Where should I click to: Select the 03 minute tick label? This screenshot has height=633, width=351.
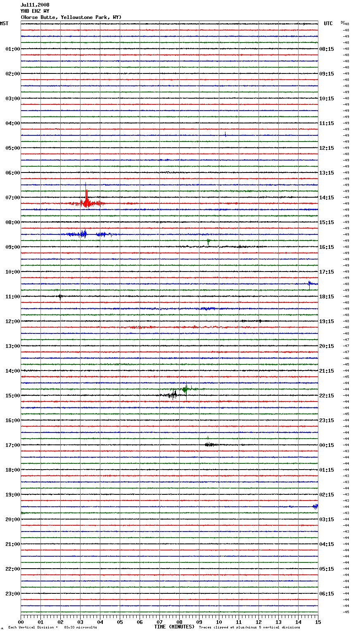tap(80, 622)
